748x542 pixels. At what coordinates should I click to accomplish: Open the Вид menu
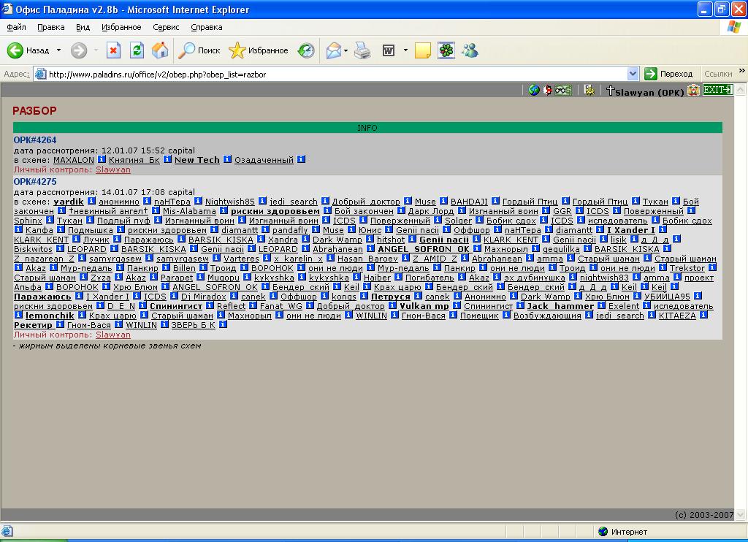[x=83, y=27]
